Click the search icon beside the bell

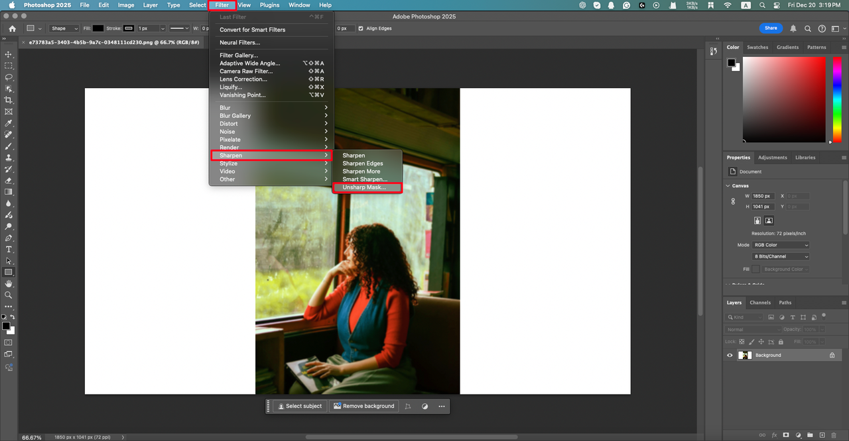tap(808, 28)
